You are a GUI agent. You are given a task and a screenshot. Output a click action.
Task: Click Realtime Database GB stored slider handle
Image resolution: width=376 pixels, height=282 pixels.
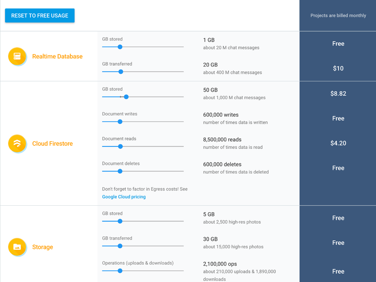[120, 47]
